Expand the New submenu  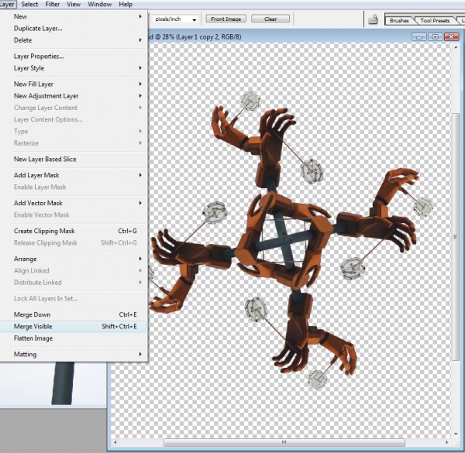[74, 16]
